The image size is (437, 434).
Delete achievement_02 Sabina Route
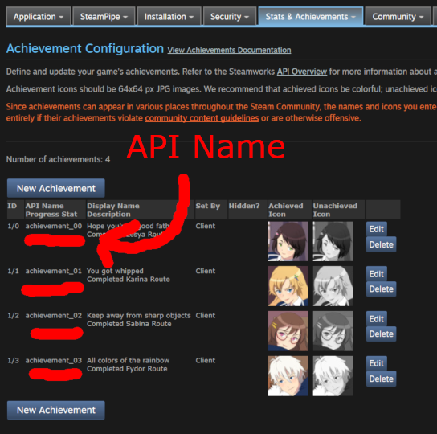point(381,334)
